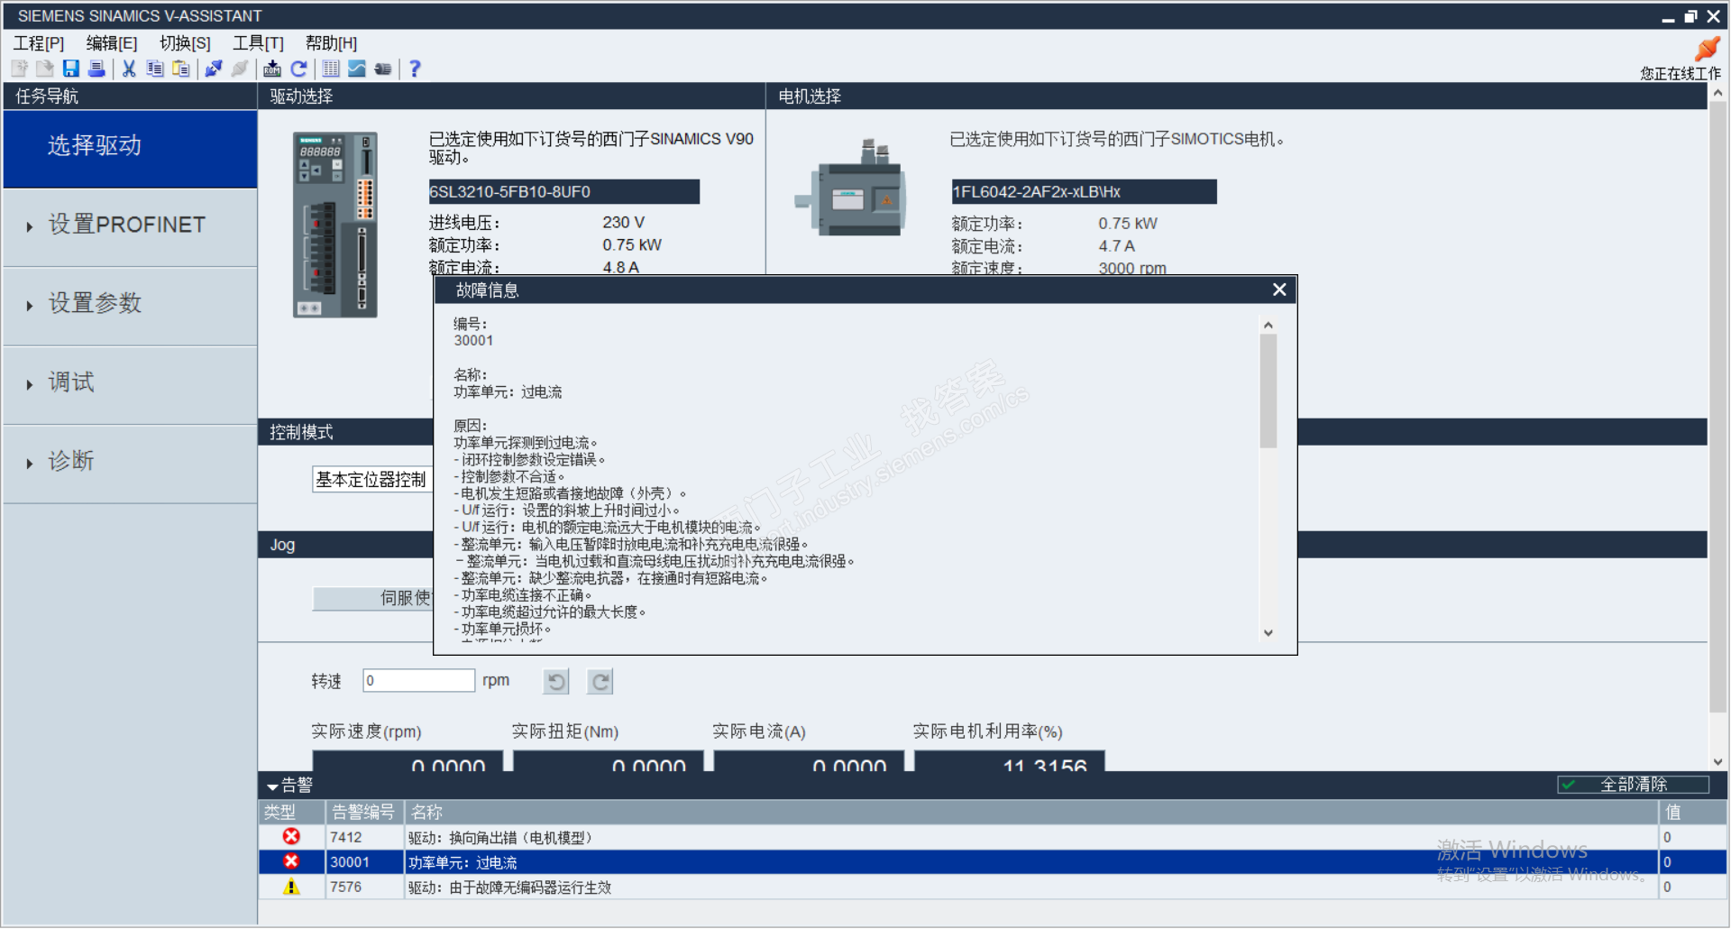Close the 故障信息 dialog
The height and width of the screenshot is (929, 1731).
click(x=1279, y=290)
